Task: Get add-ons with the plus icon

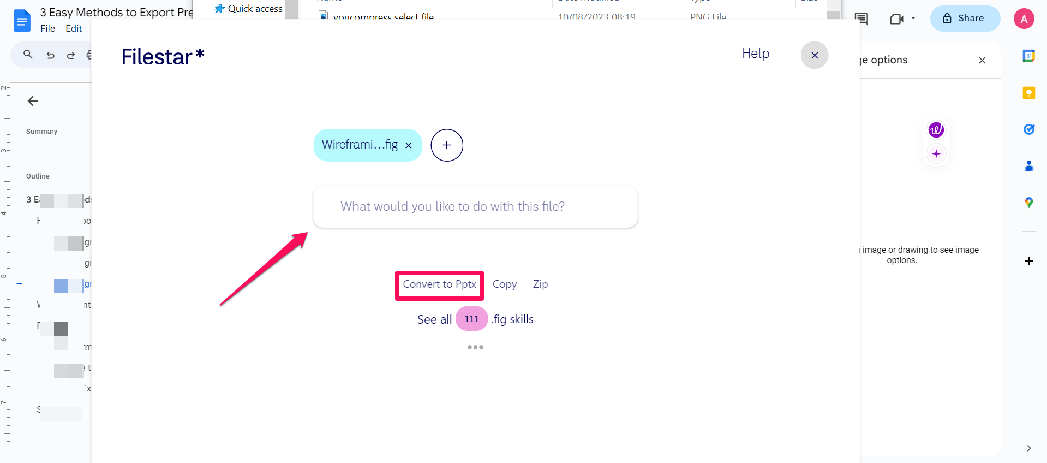Action: 1029,261
